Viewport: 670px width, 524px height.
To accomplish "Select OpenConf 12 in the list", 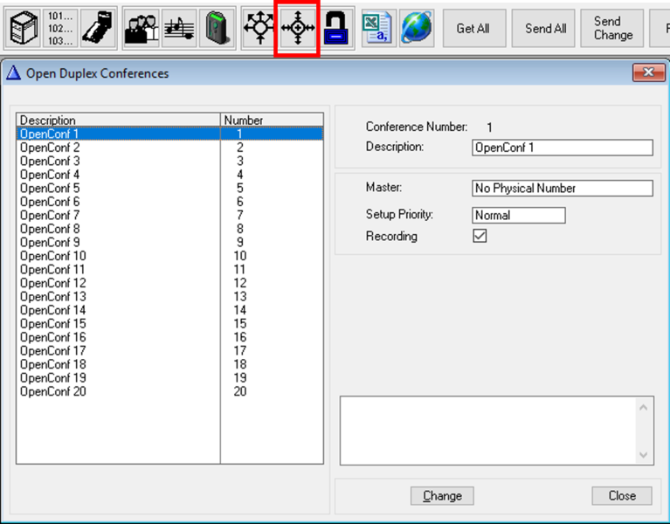I will pyautogui.click(x=169, y=283).
